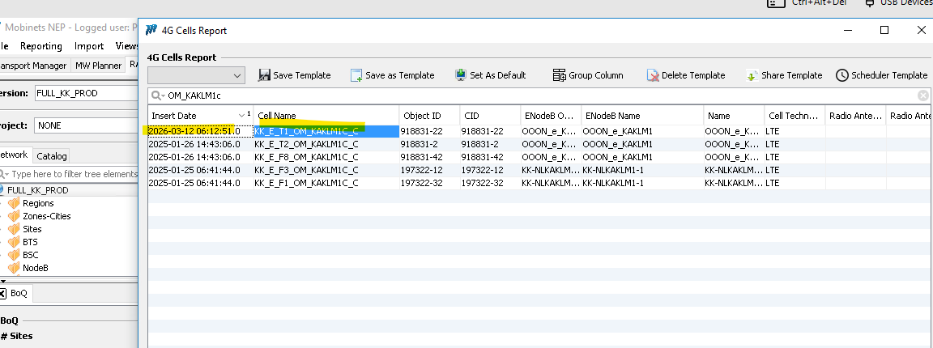This screenshot has width=933, height=348.
Task: Open the Reporting menu
Action: [x=40, y=46]
